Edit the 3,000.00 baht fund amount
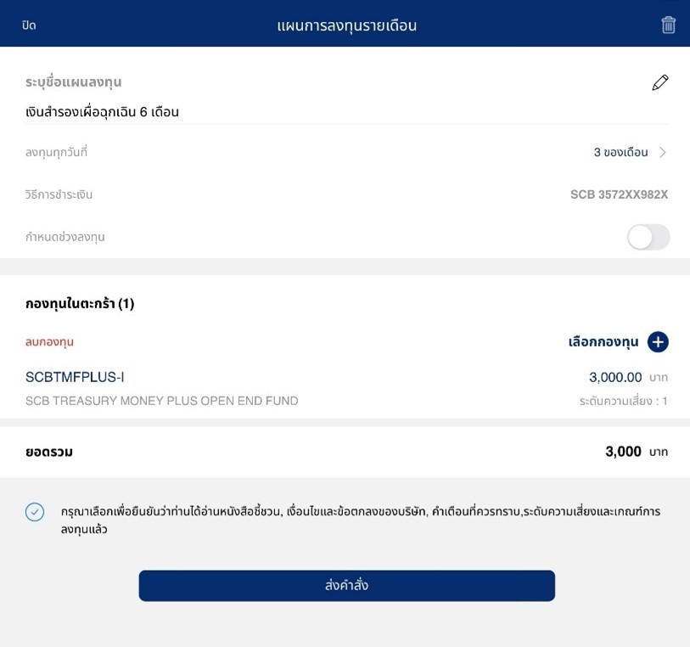The image size is (690, 647). (615, 377)
